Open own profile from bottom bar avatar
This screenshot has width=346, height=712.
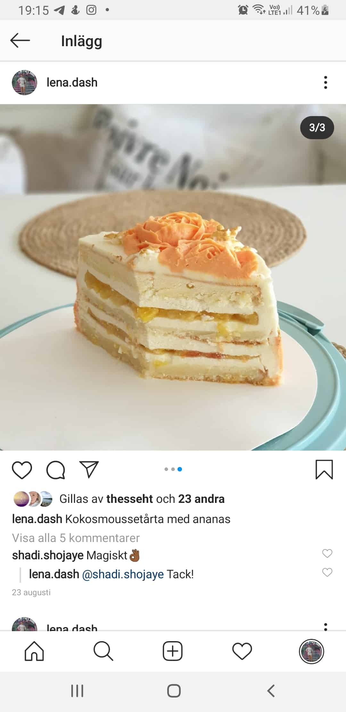(311, 651)
